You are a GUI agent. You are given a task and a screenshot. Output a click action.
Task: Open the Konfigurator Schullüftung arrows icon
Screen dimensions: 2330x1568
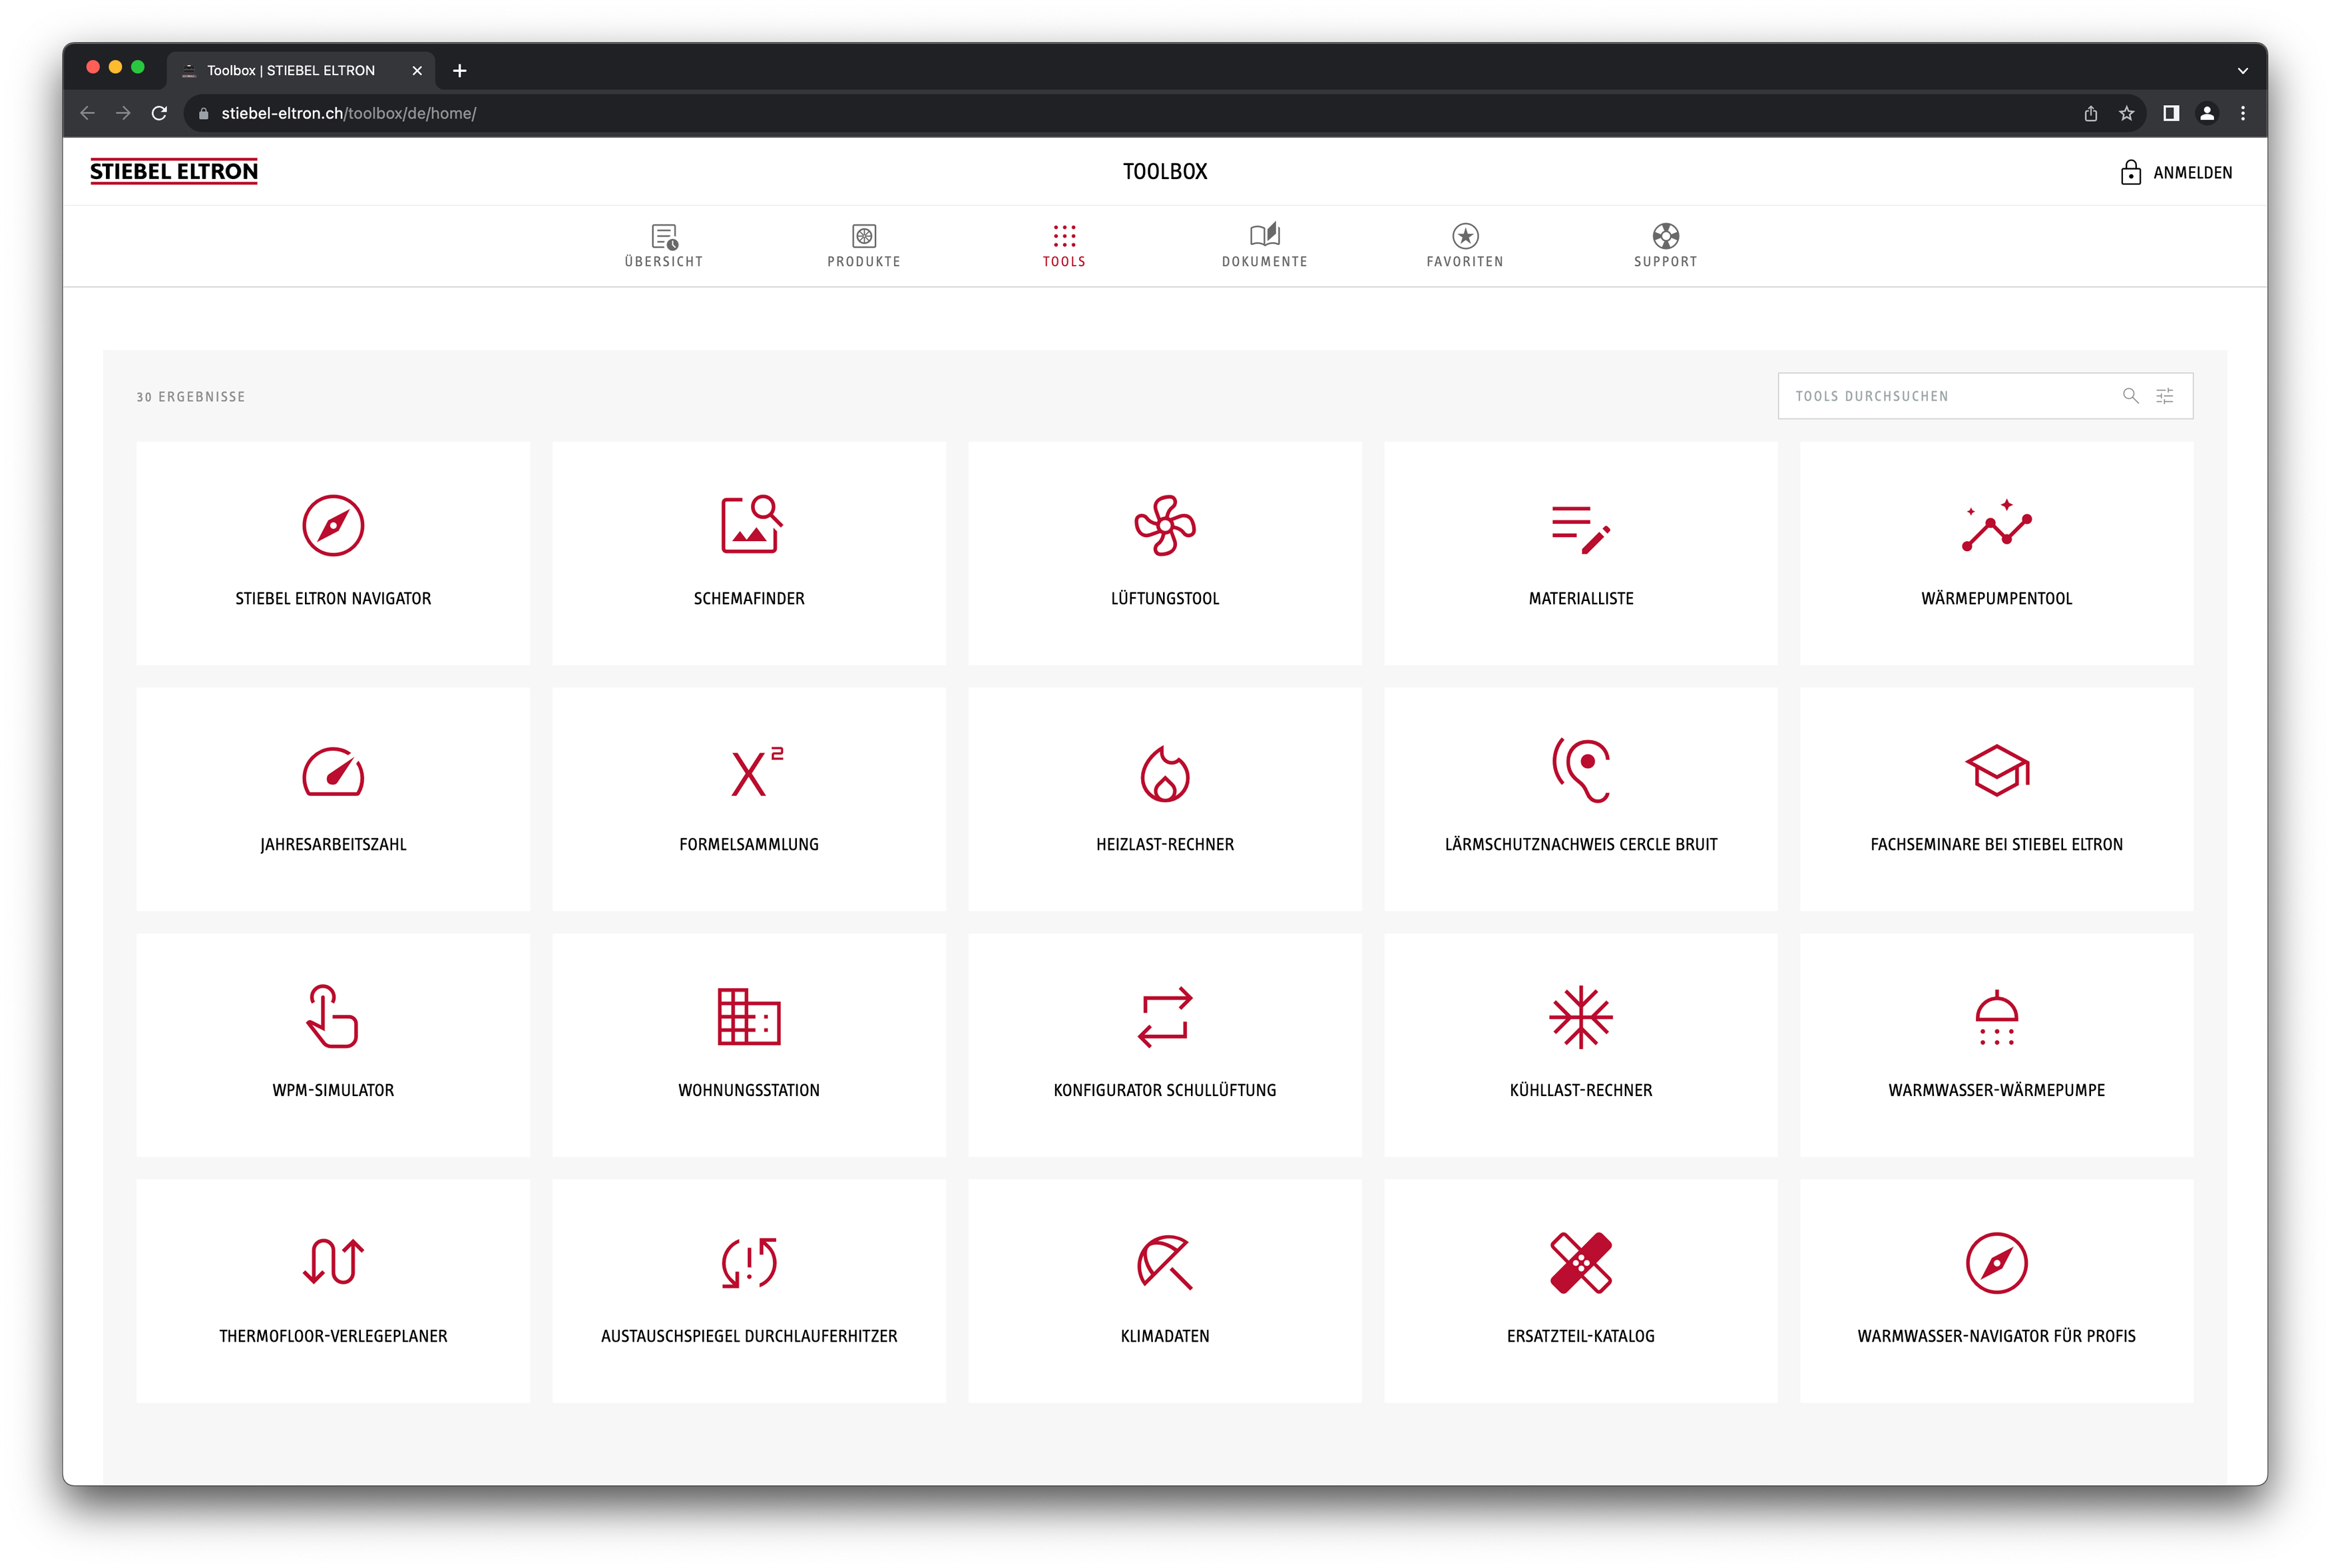point(1165,1017)
